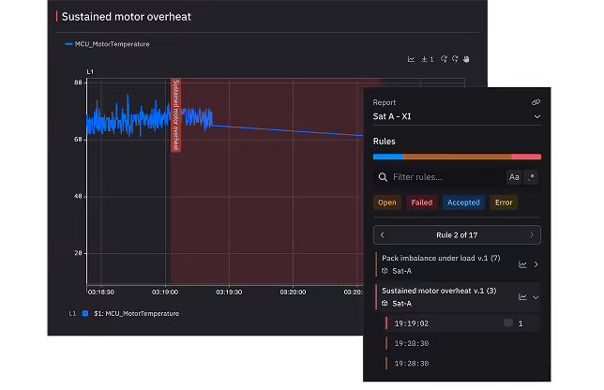
Task: Open chart for Sustained motor overheat rule
Action: [522, 297]
